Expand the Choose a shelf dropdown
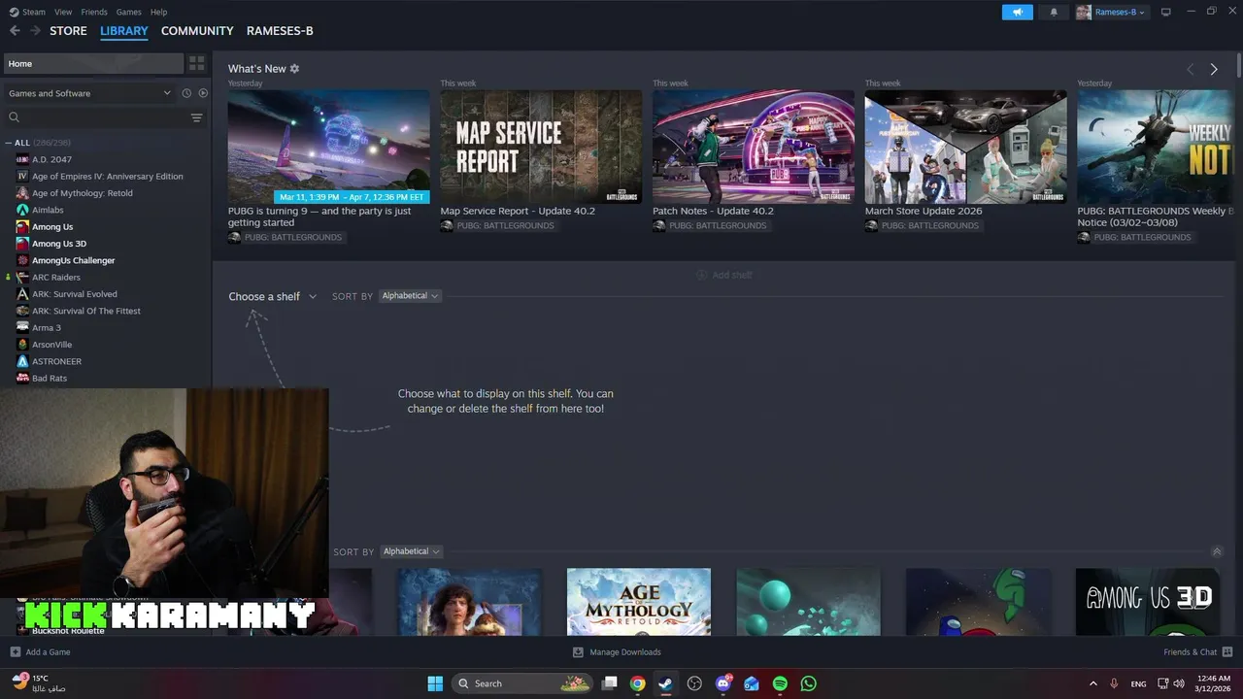The height and width of the screenshot is (699, 1243). pos(273,296)
